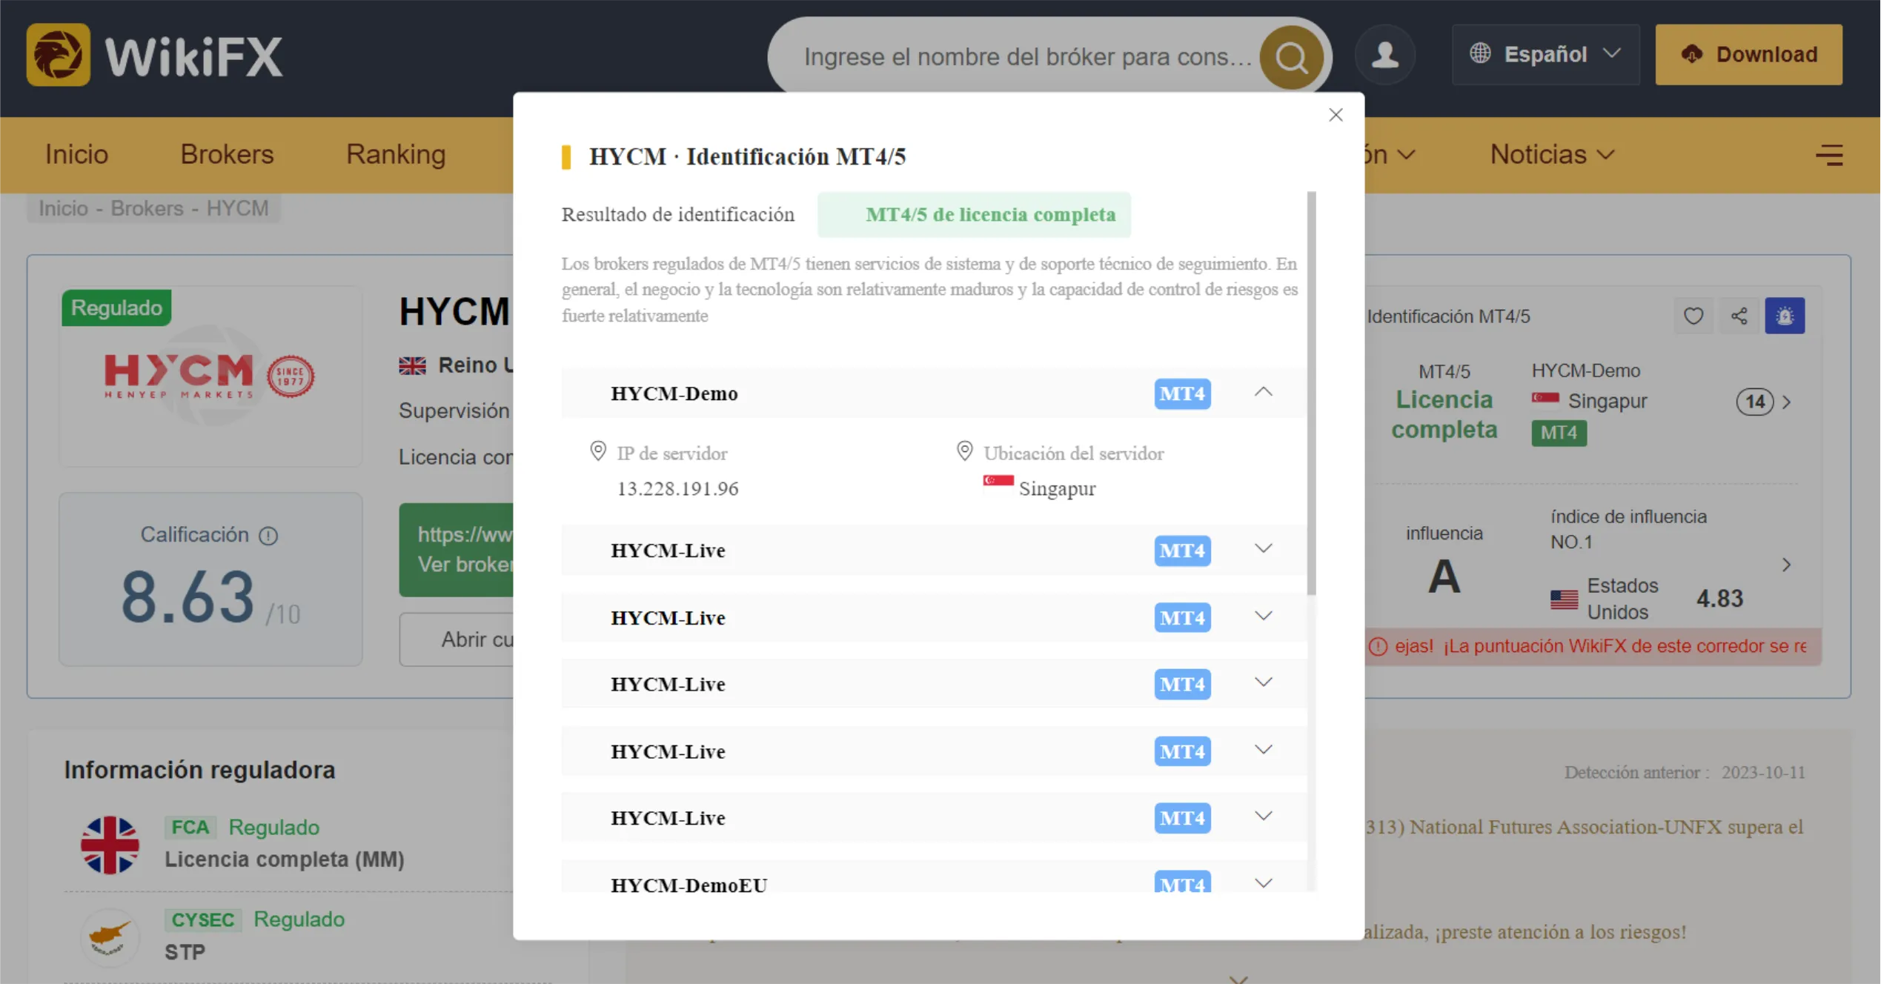Expand the HYCM-DemoEU server row
Image resolution: width=1881 pixels, height=984 pixels.
coord(1264,883)
